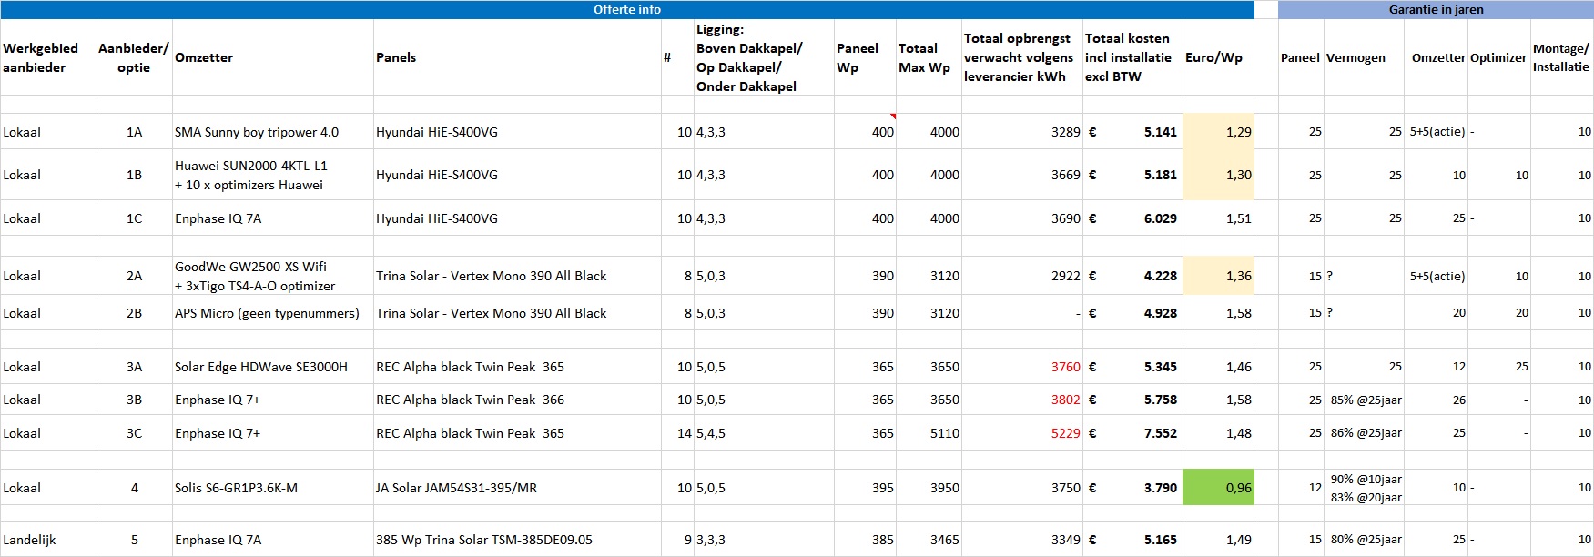This screenshot has height=557, width=1594.
Task: Select the '80% @25jaar' warranty cell
Action: pyautogui.click(x=1364, y=540)
